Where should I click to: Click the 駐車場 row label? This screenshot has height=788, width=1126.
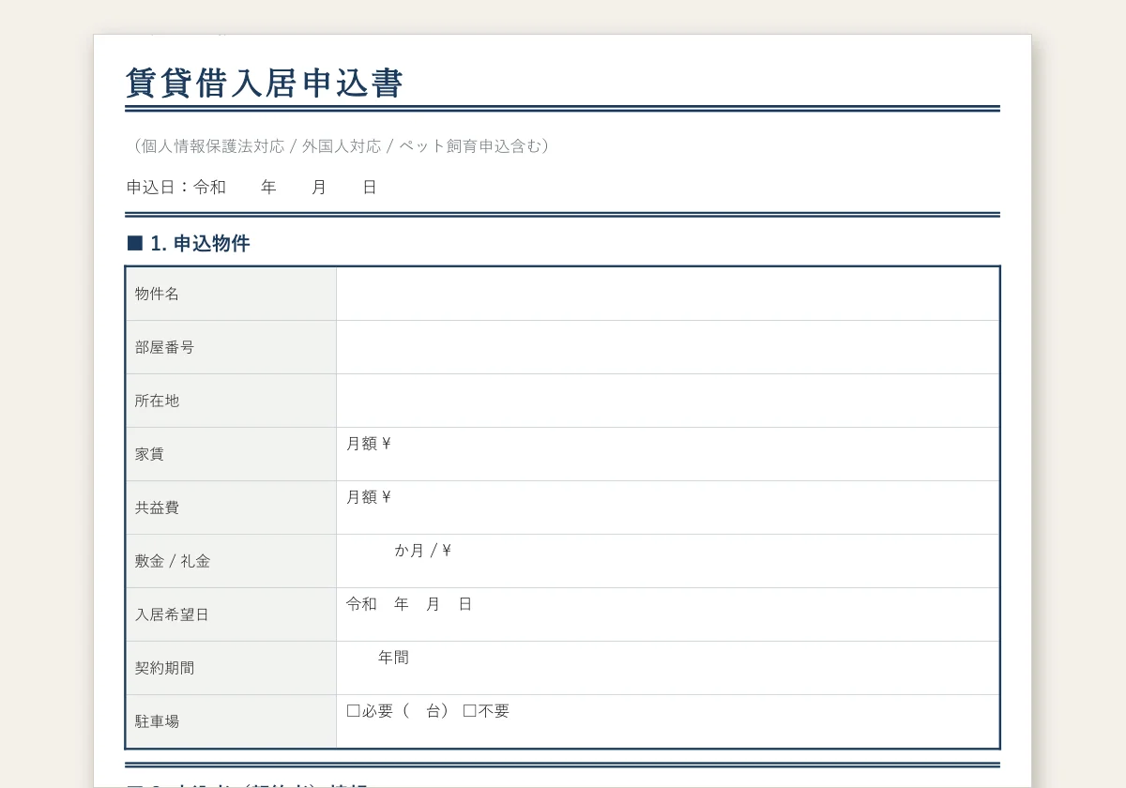pos(157,721)
